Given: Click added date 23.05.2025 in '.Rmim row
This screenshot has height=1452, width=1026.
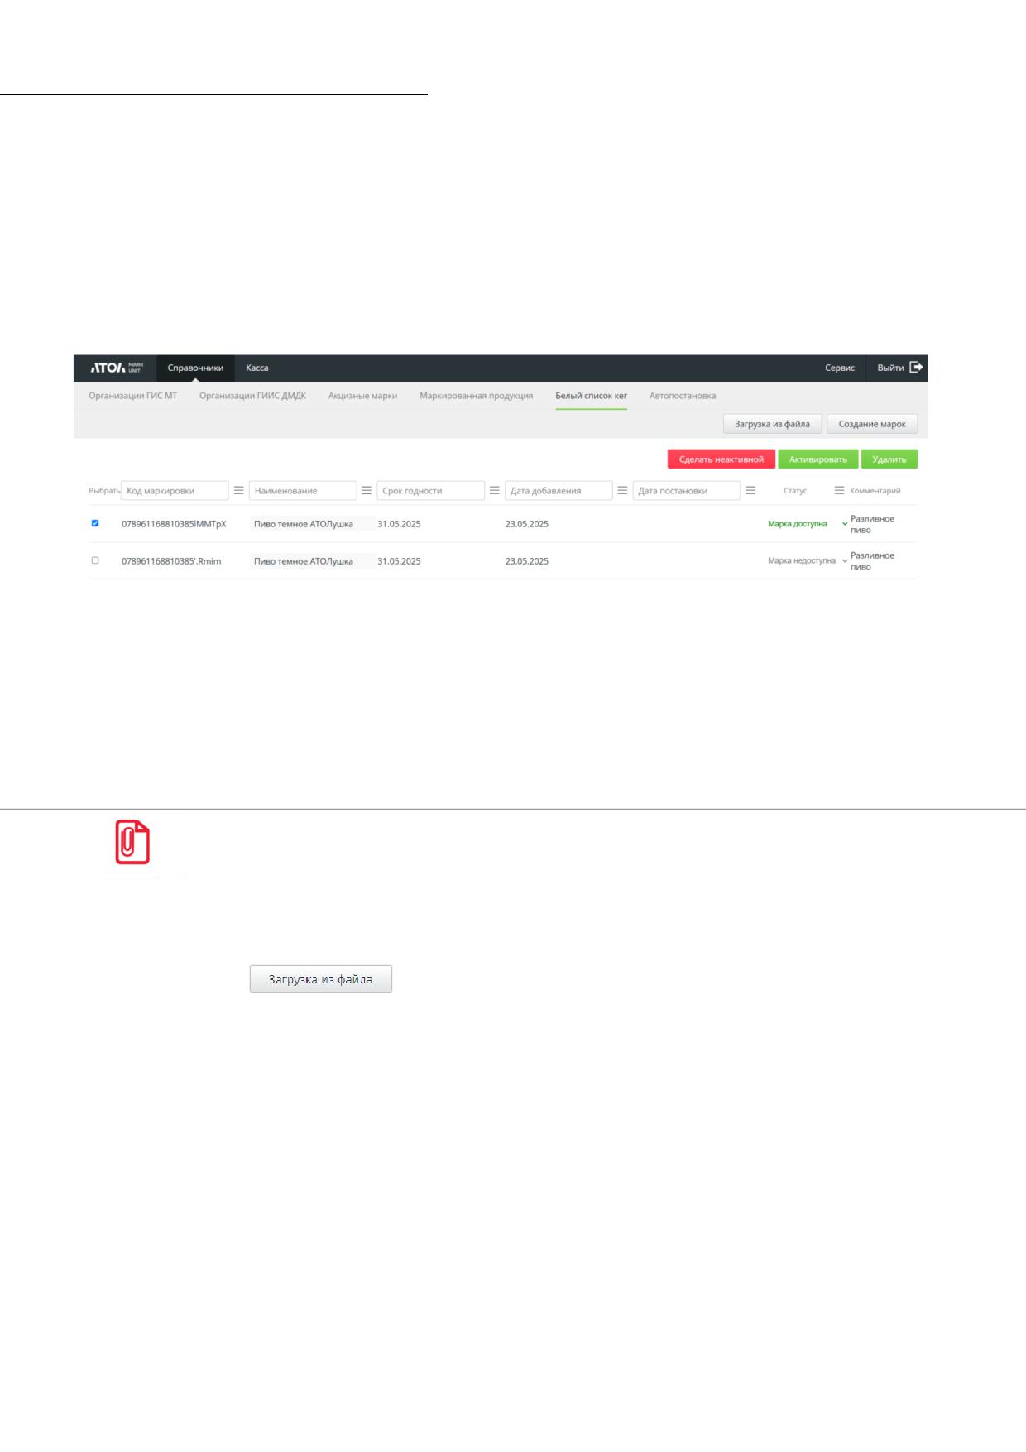Looking at the screenshot, I should (x=527, y=561).
